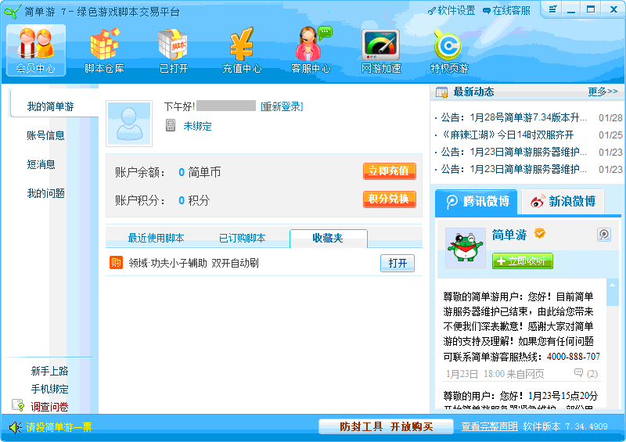Click the green leaf app logo
This screenshot has height=442, width=626.
12,11
